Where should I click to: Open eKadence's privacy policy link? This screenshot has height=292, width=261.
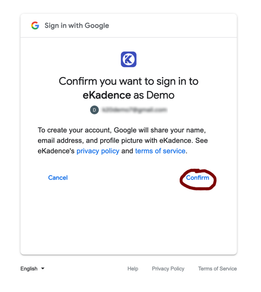click(98, 151)
